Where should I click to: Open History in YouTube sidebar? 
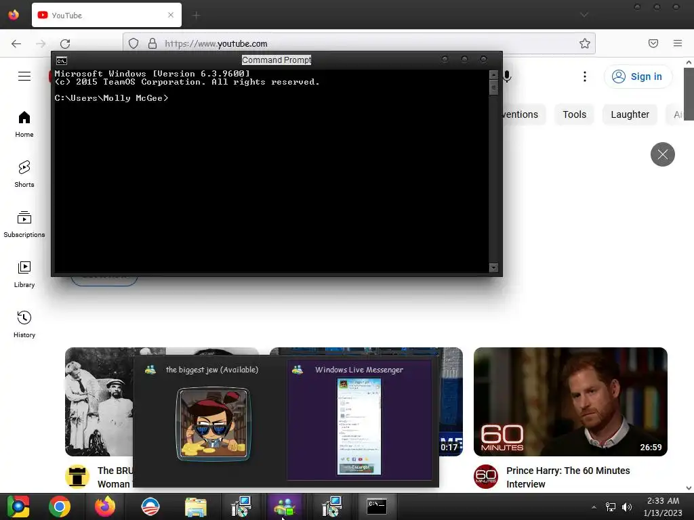[24, 324]
